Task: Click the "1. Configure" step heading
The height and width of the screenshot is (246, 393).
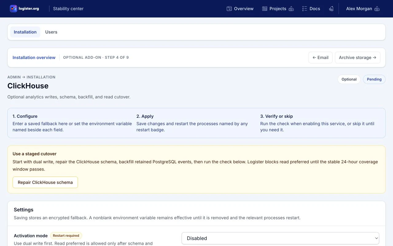Action: tap(25, 116)
